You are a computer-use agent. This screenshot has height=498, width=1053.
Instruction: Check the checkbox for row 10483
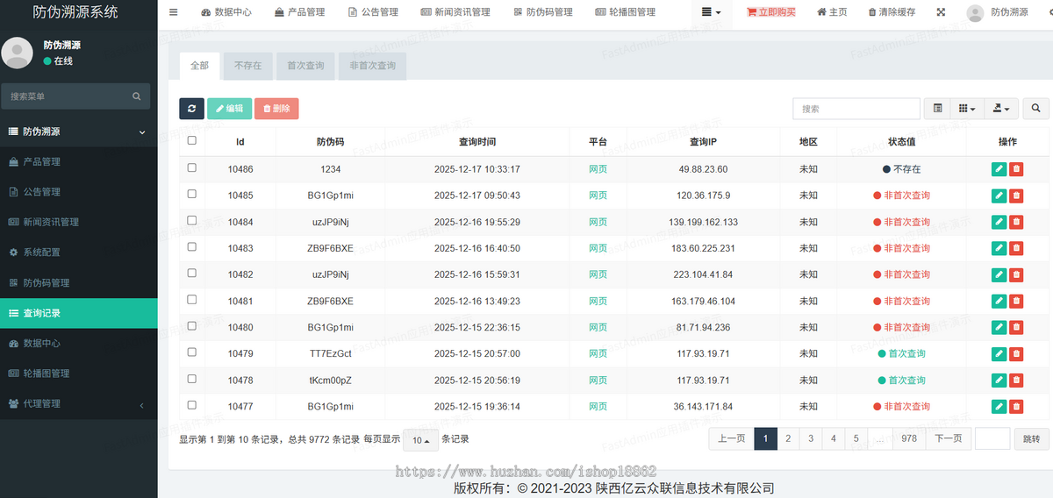click(x=192, y=246)
